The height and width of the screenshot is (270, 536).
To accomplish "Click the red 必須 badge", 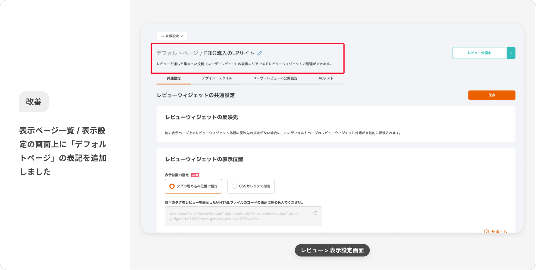I will (195, 175).
